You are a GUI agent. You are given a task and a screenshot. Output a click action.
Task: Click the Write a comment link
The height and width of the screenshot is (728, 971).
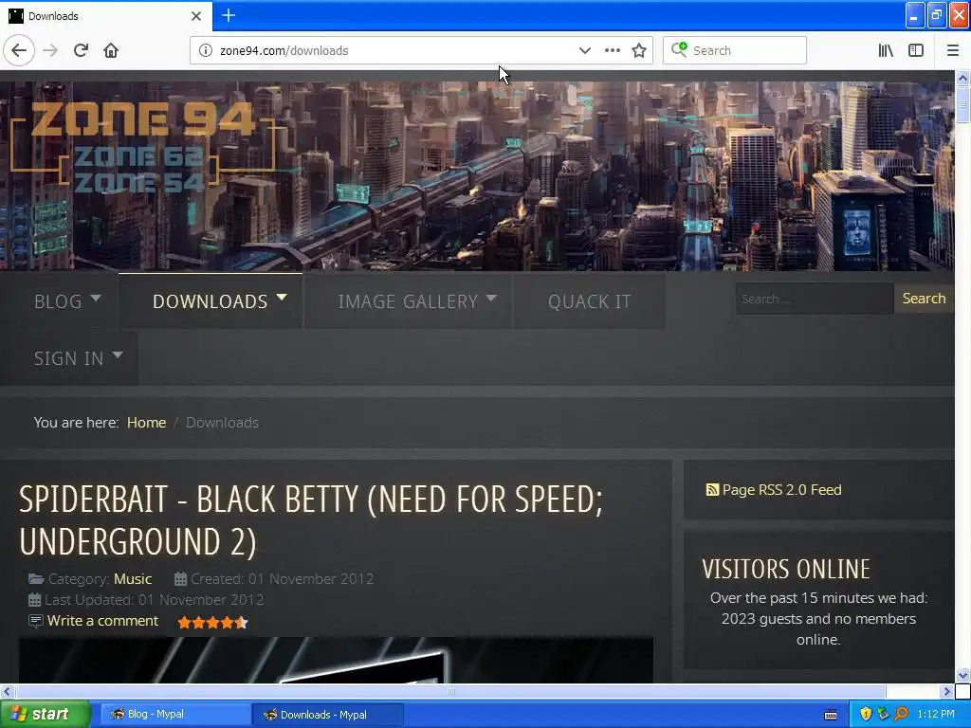[102, 621]
